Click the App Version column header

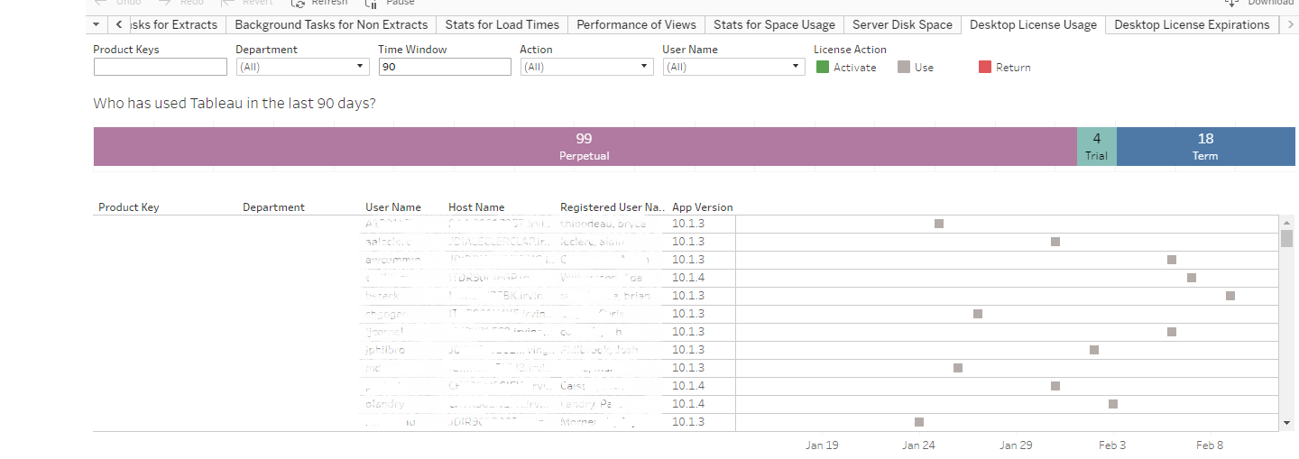click(x=703, y=207)
